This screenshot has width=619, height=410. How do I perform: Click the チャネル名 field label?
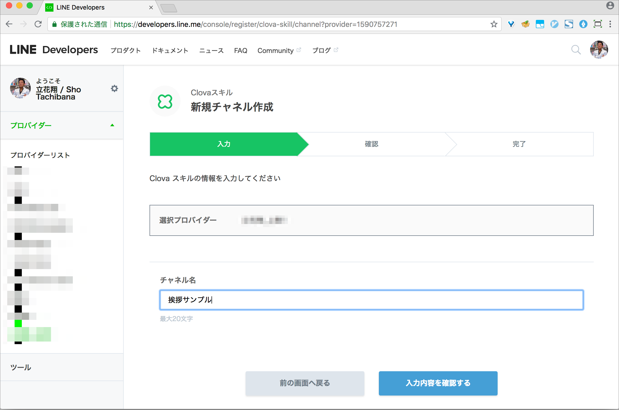click(x=178, y=280)
